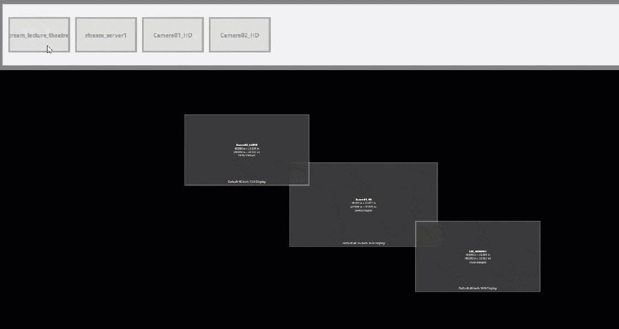Click the pixel resolution text in center screen
Viewport: 619px width, 329px height.
coord(363,210)
